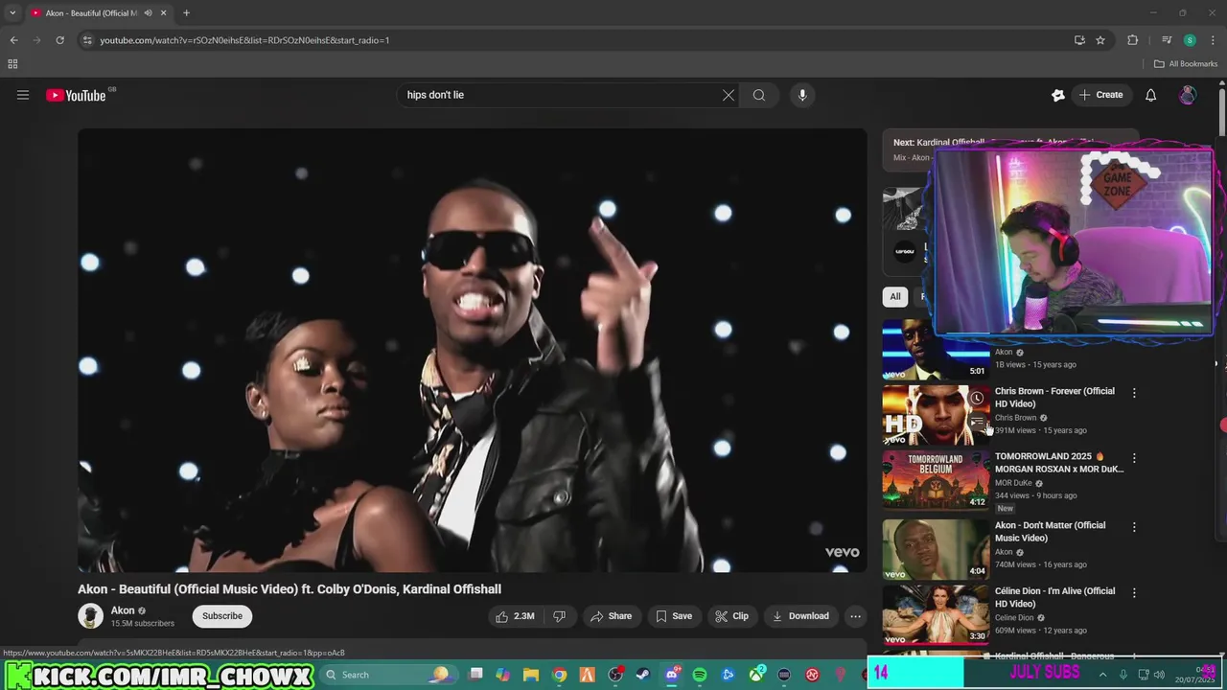Open options for Céline Dion I'm Alive

click(x=1134, y=592)
